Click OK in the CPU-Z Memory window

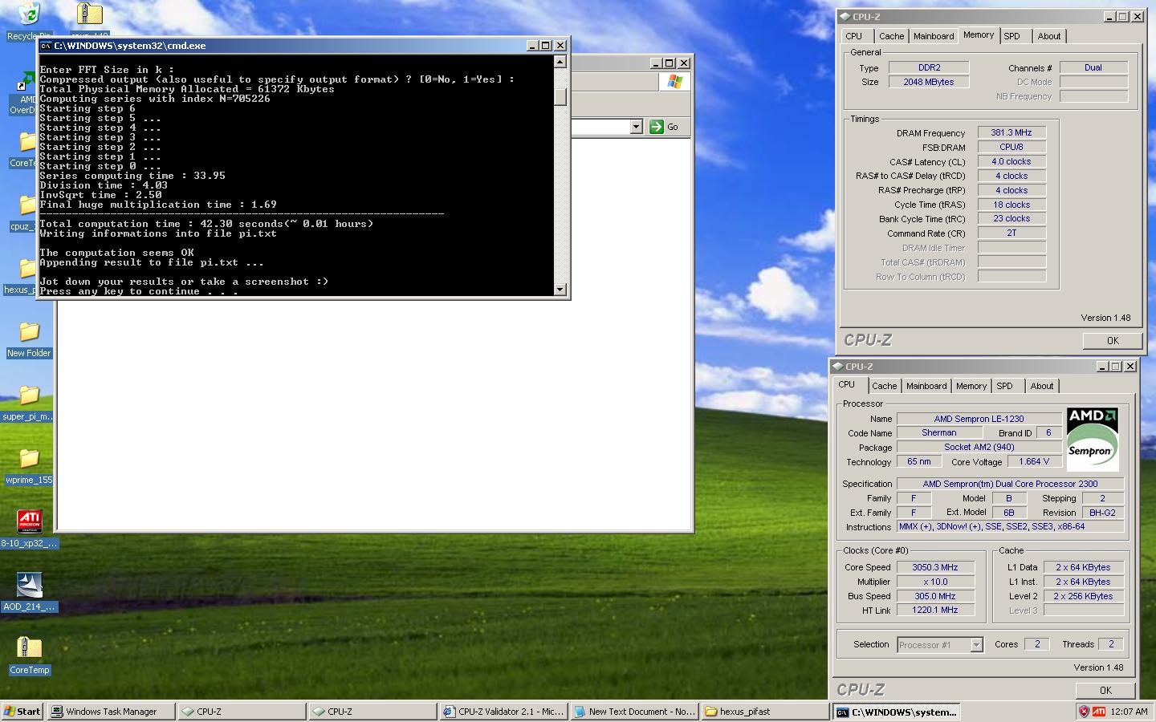pyautogui.click(x=1113, y=341)
